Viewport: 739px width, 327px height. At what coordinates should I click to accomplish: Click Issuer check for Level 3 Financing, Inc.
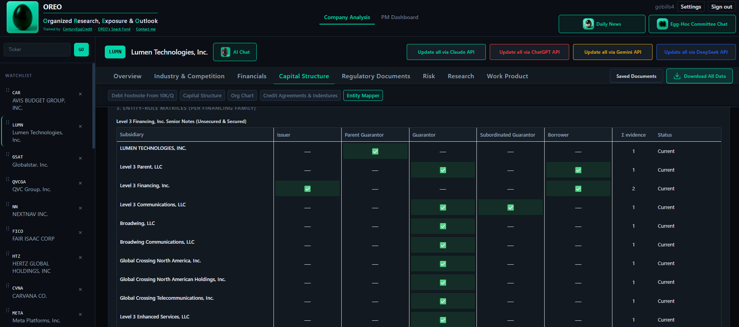coord(307,189)
